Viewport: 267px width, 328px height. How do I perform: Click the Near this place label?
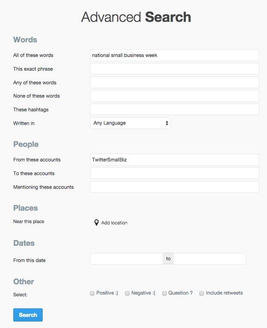(29, 222)
